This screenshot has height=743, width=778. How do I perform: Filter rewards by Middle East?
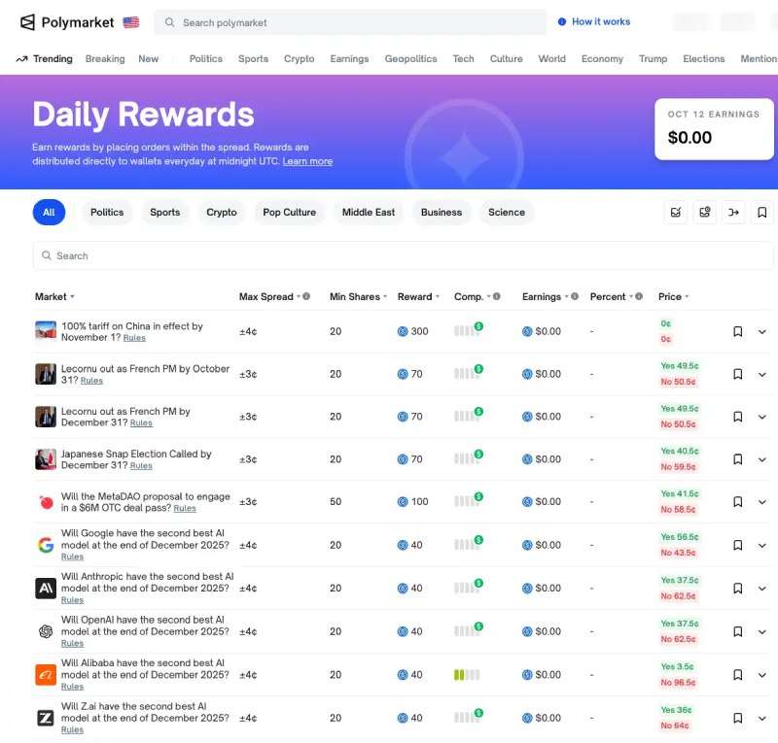tap(369, 212)
